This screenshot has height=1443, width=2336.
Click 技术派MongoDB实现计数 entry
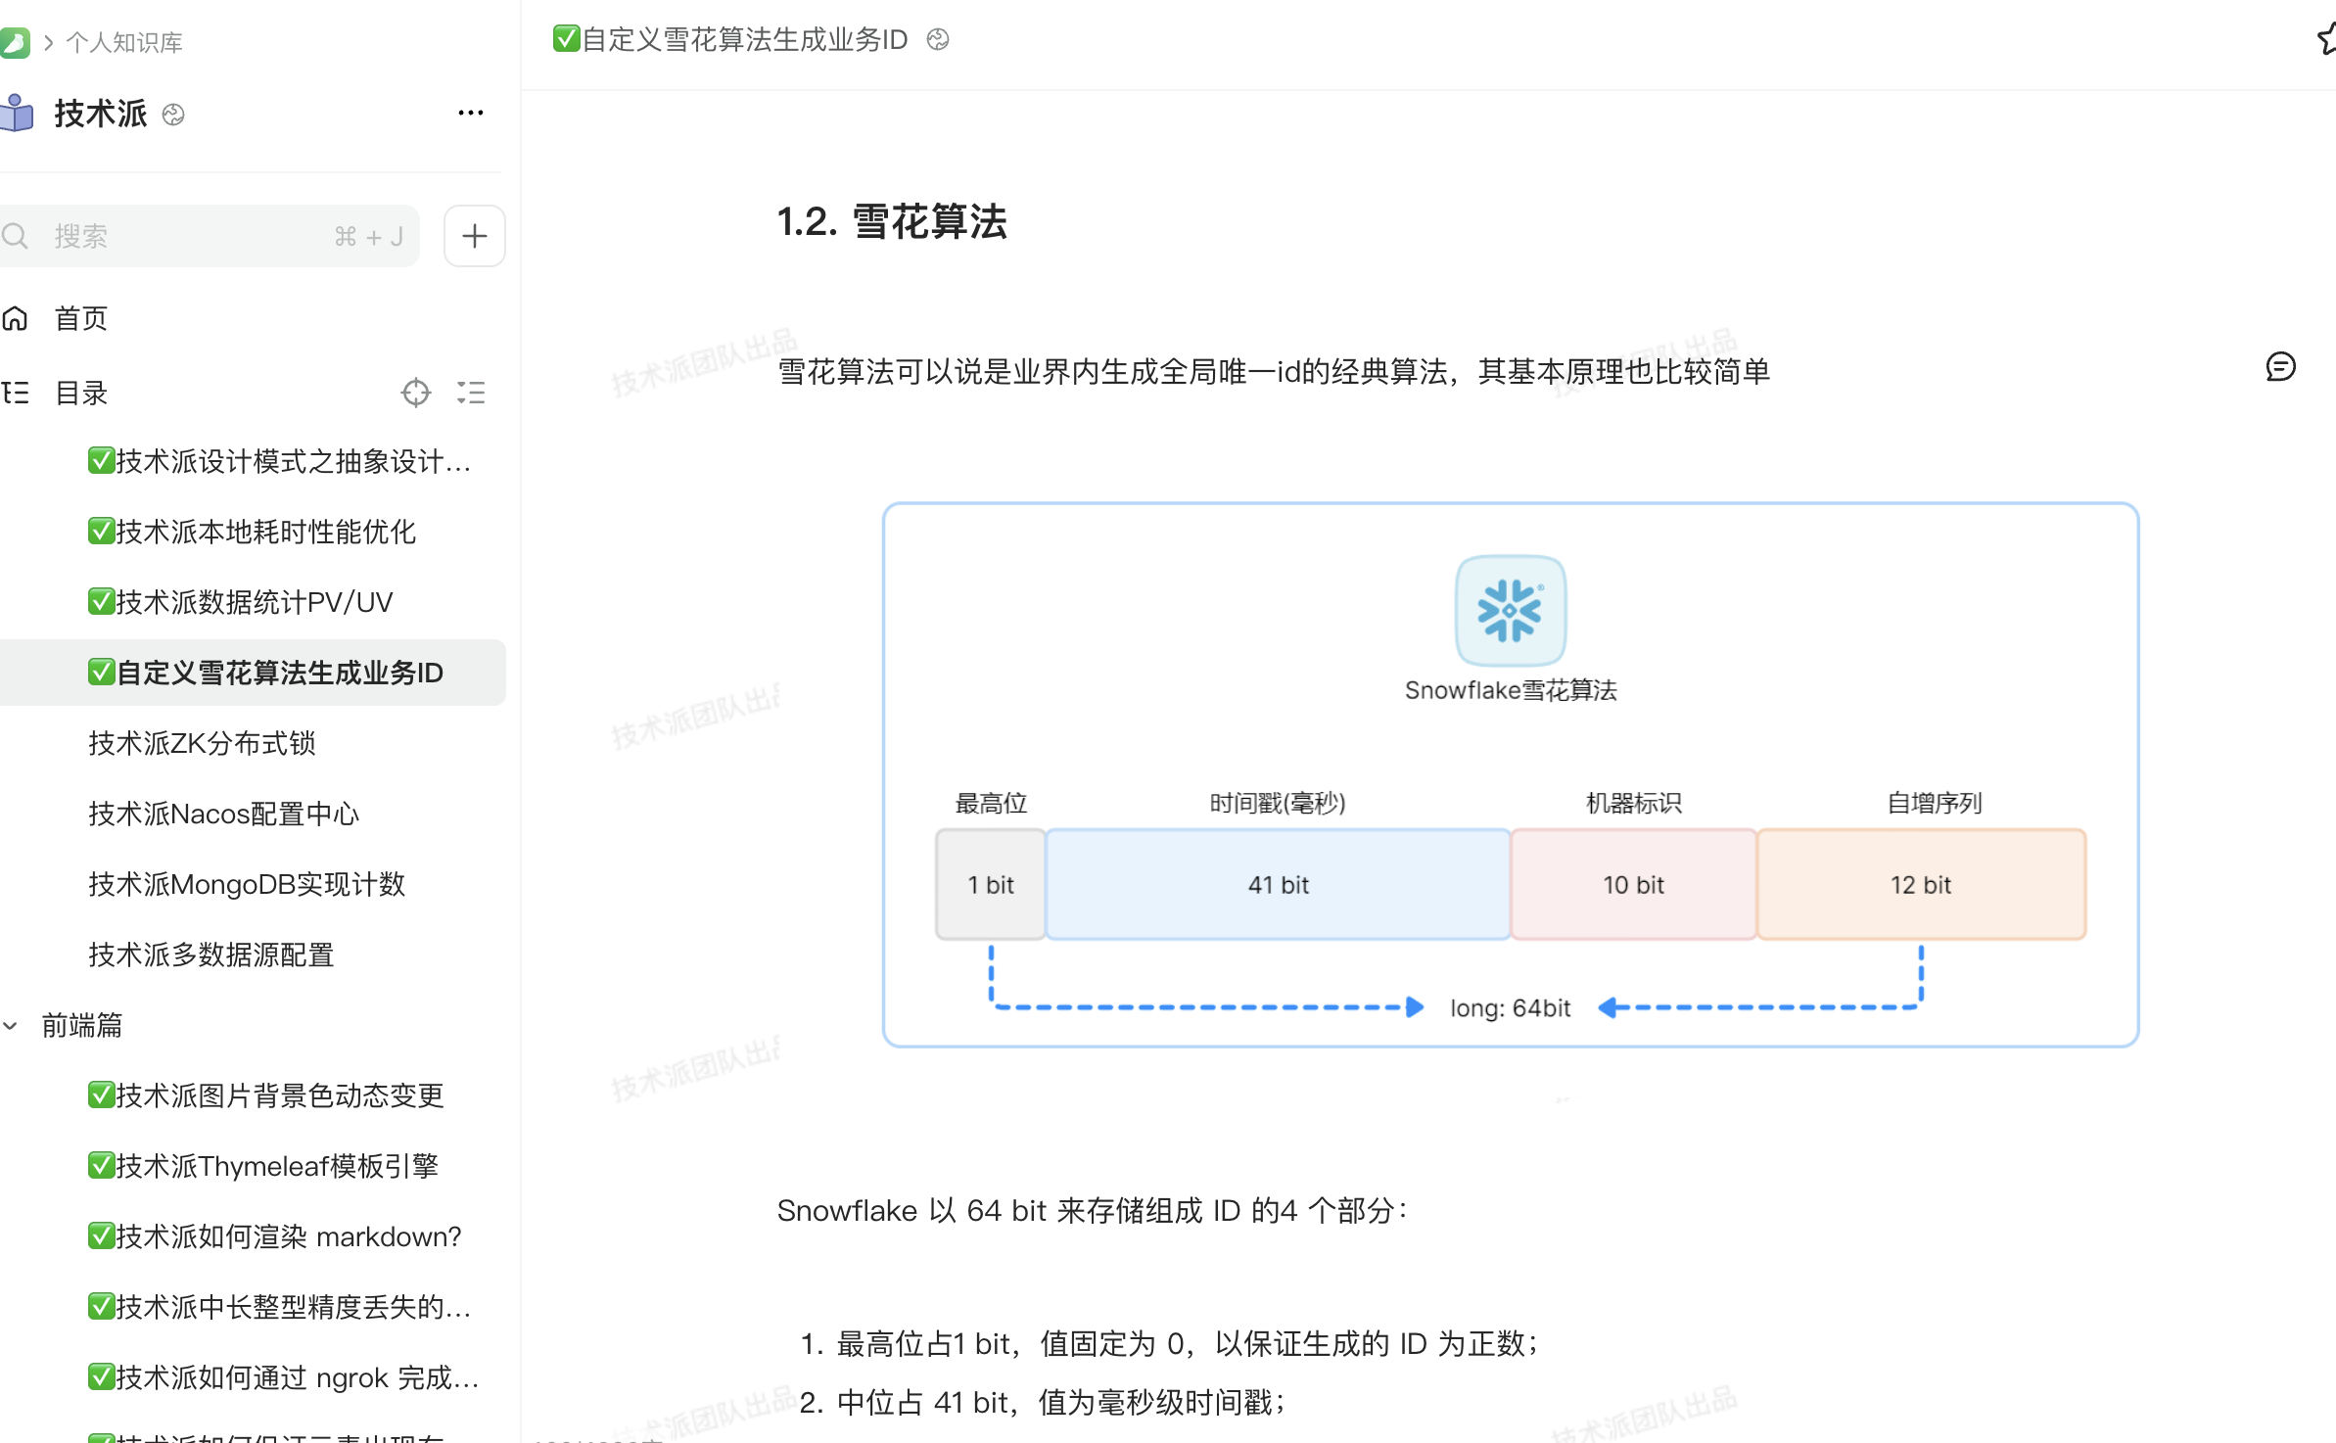246,884
